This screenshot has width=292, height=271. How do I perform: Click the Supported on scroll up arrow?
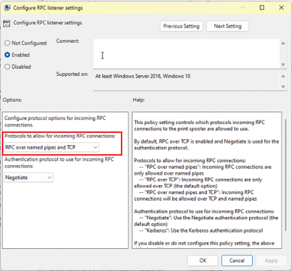coord(283,76)
